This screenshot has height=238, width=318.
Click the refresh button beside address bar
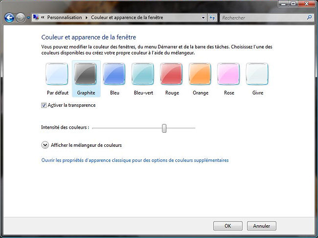point(212,18)
